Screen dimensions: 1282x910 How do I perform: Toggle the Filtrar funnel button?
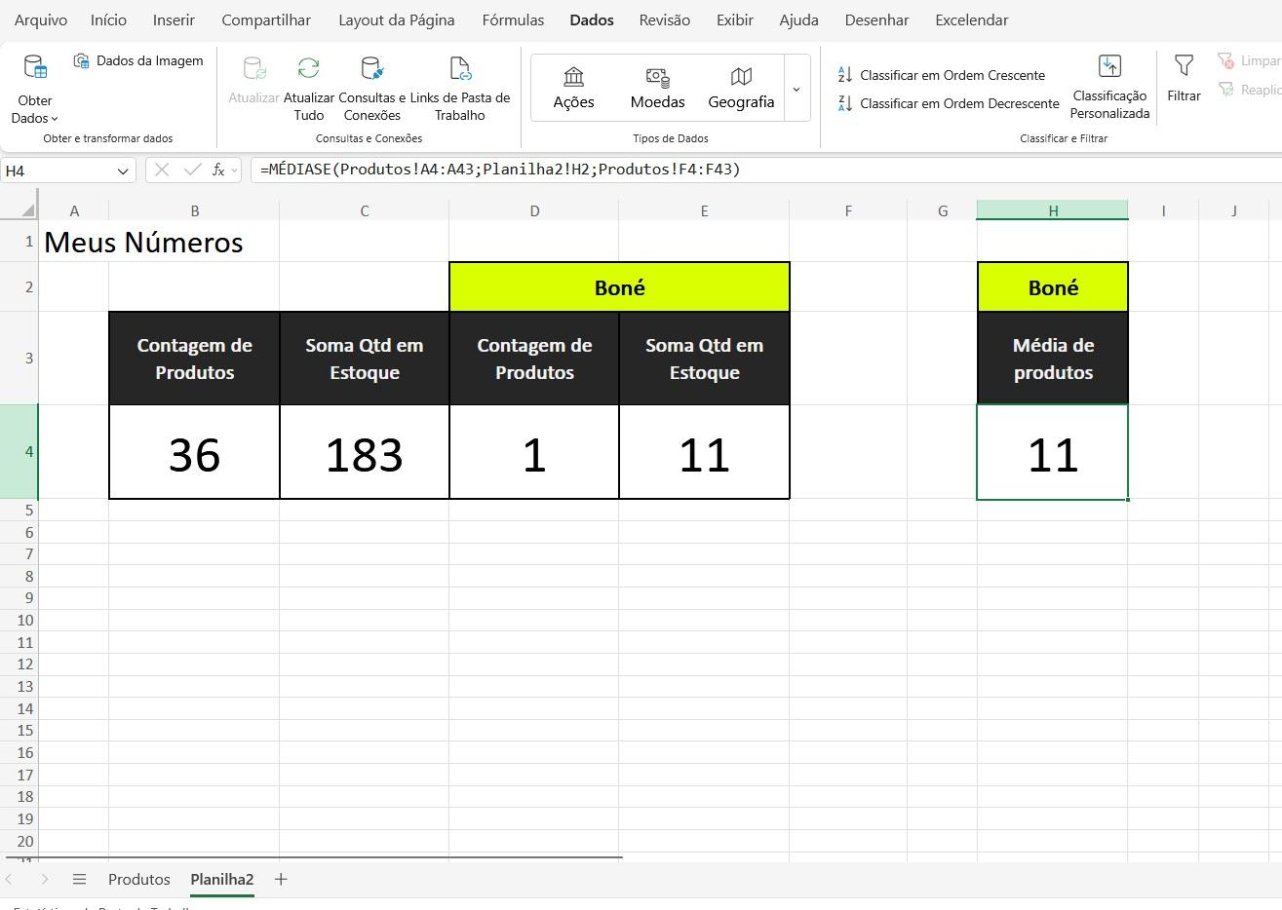coord(1184,78)
